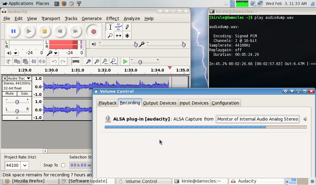Click the Audacity taskbar button
Image resolution: width=316 pixels, height=185 pixels.
tap(256, 181)
